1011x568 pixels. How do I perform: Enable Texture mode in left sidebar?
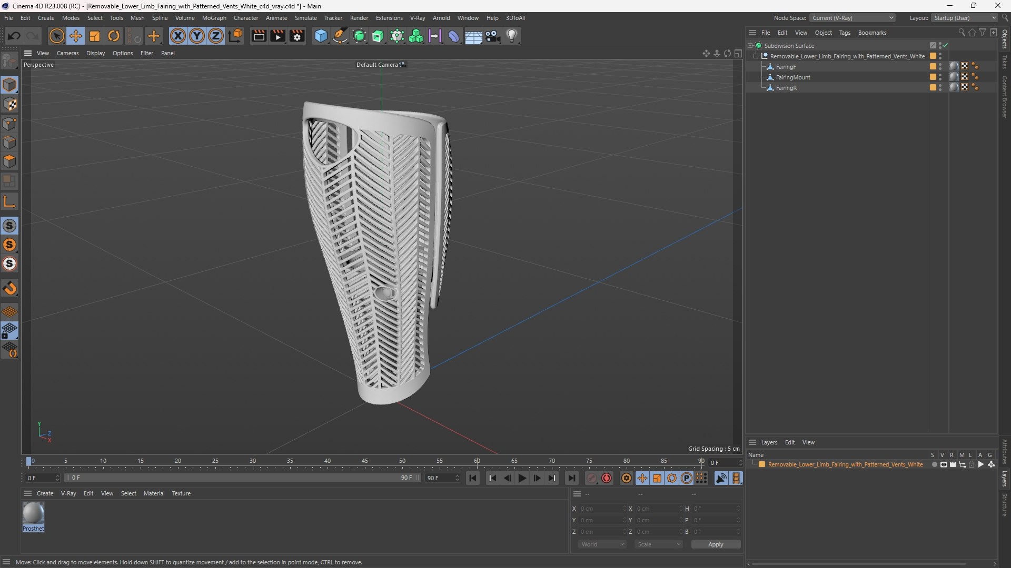tap(9, 104)
